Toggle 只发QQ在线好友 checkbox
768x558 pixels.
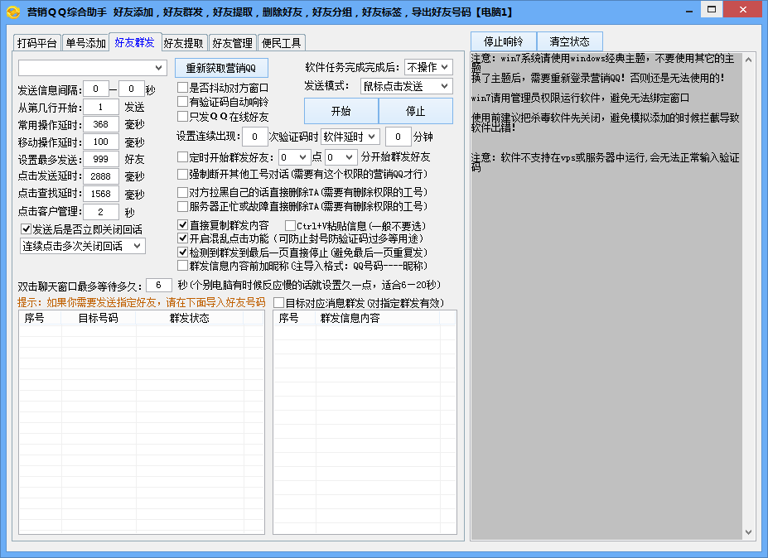183,117
